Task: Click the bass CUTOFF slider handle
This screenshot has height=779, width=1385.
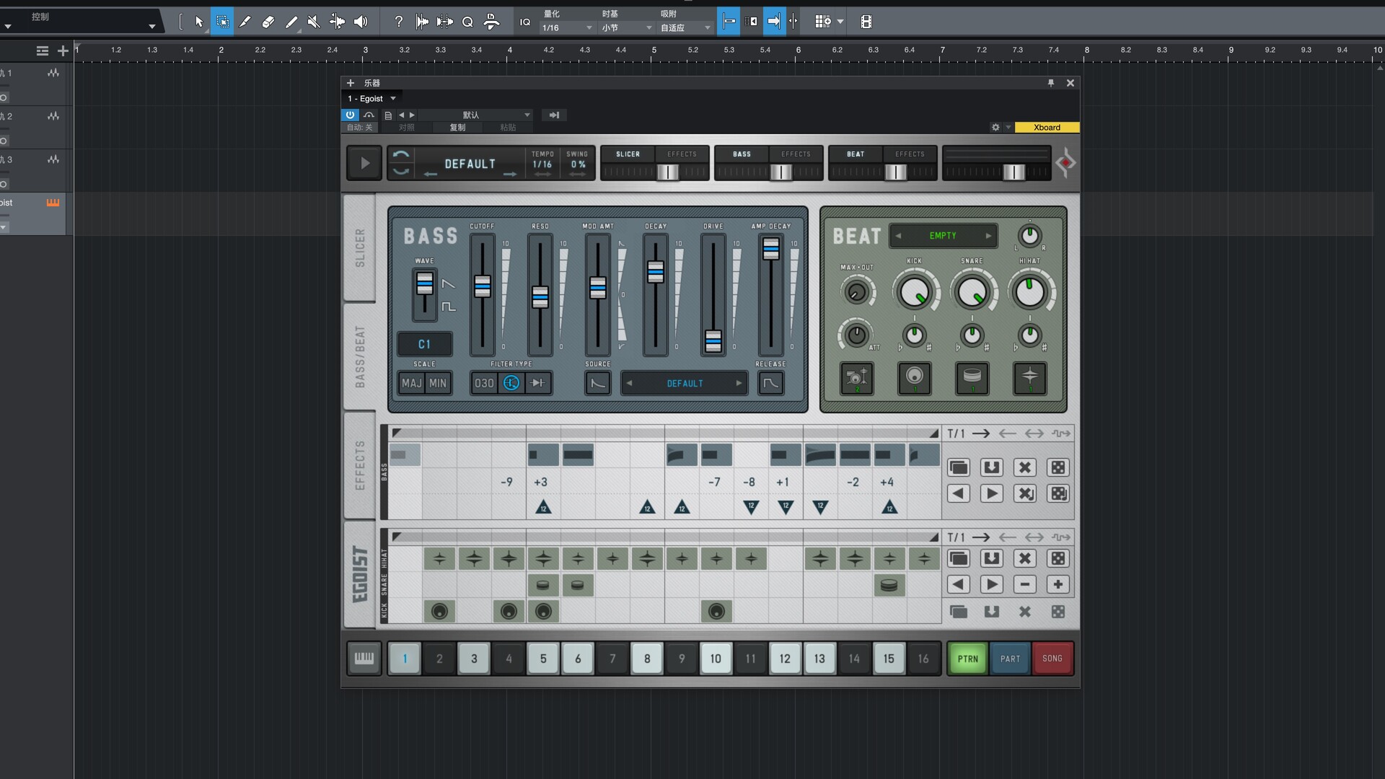Action: coord(482,286)
